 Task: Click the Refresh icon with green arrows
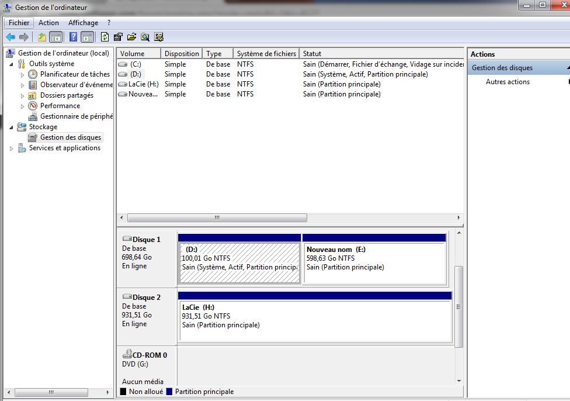click(105, 37)
